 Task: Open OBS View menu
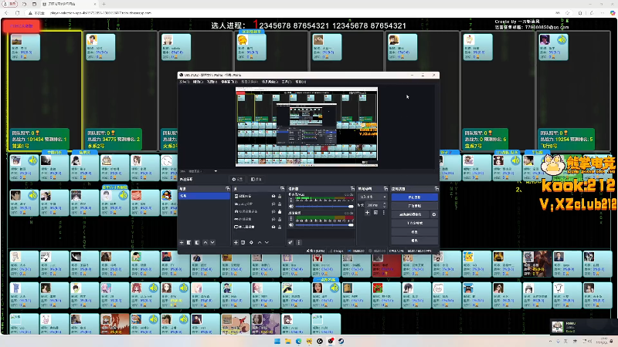tap(212, 82)
